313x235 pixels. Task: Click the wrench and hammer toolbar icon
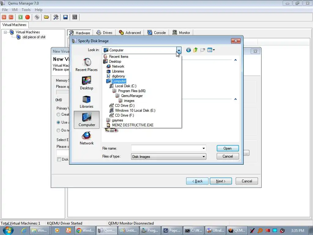(56, 17)
